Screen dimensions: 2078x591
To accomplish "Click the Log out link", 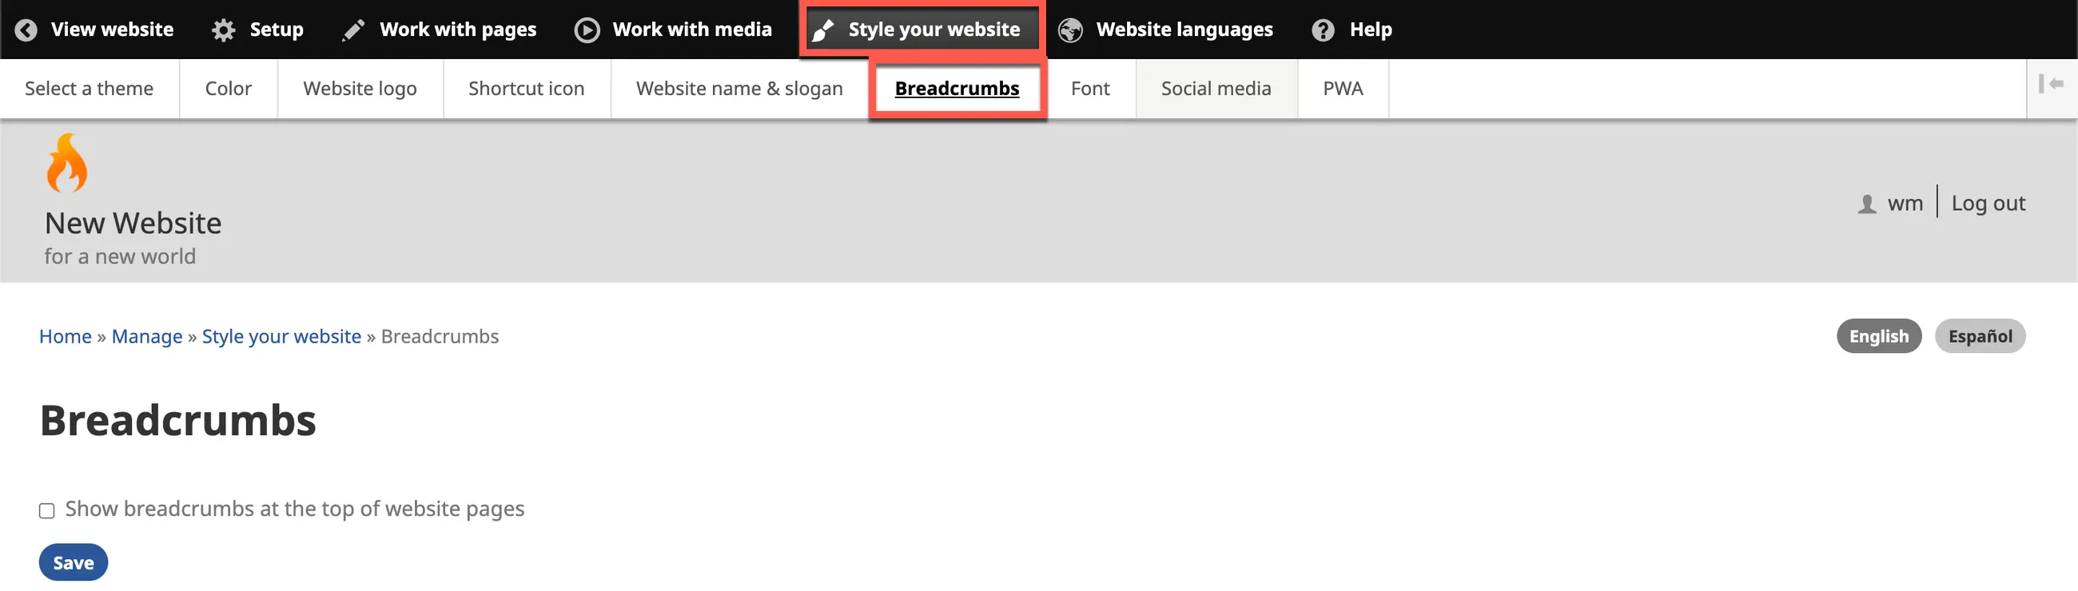I will point(1988,203).
